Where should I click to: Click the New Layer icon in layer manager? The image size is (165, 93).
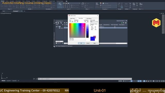[65, 23]
